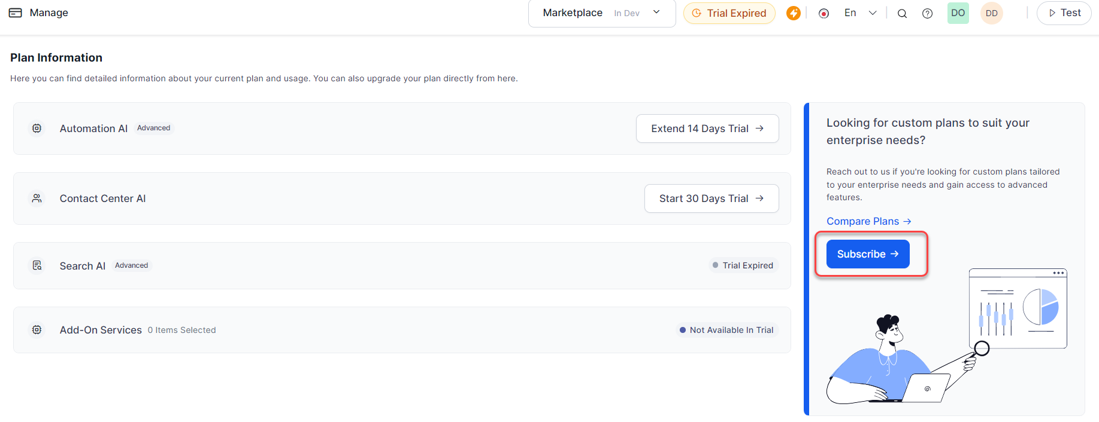Click the Contact Center AI people icon
1099x422 pixels.
tap(37, 198)
